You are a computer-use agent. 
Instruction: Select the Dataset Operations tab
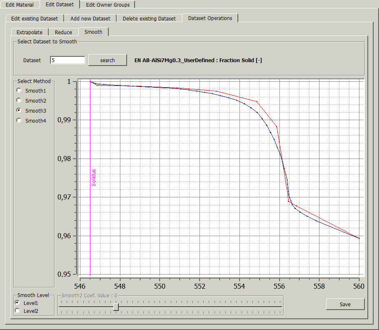point(210,18)
